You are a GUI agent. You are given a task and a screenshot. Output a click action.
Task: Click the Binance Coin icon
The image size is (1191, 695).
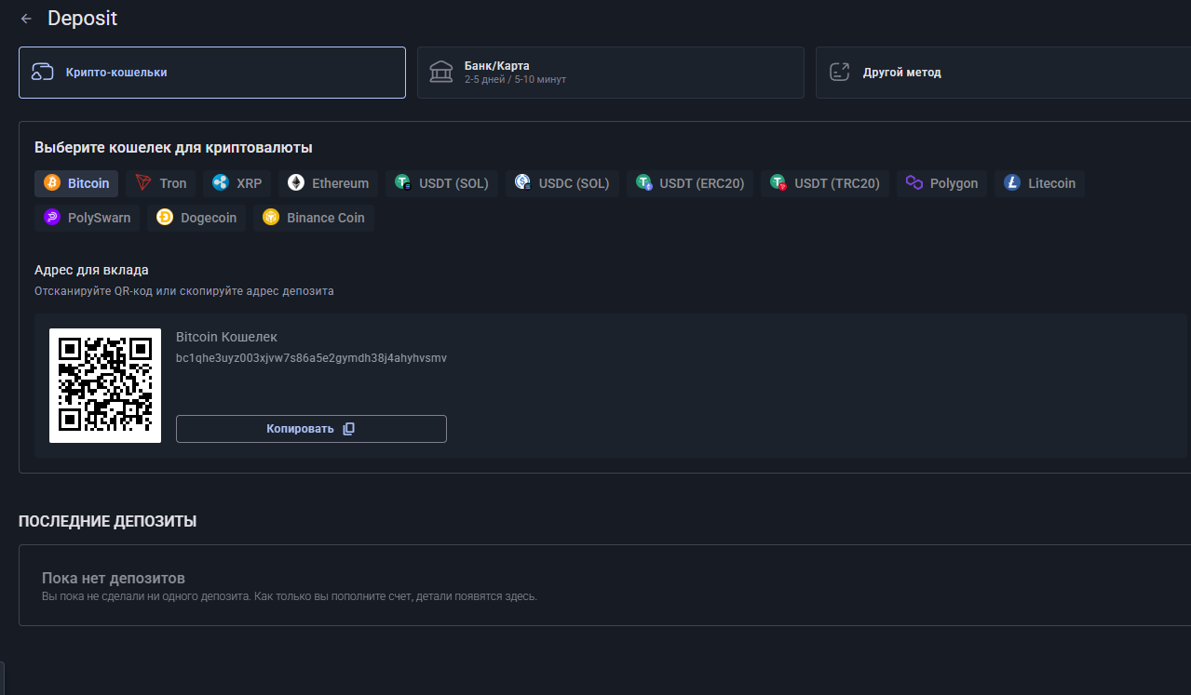point(271,218)
